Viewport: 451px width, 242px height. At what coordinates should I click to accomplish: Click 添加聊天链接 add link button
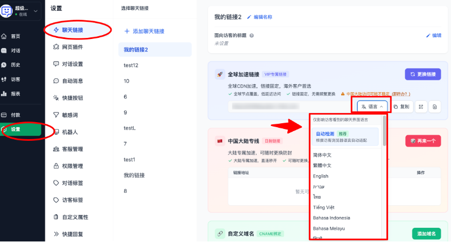point(144,31)
